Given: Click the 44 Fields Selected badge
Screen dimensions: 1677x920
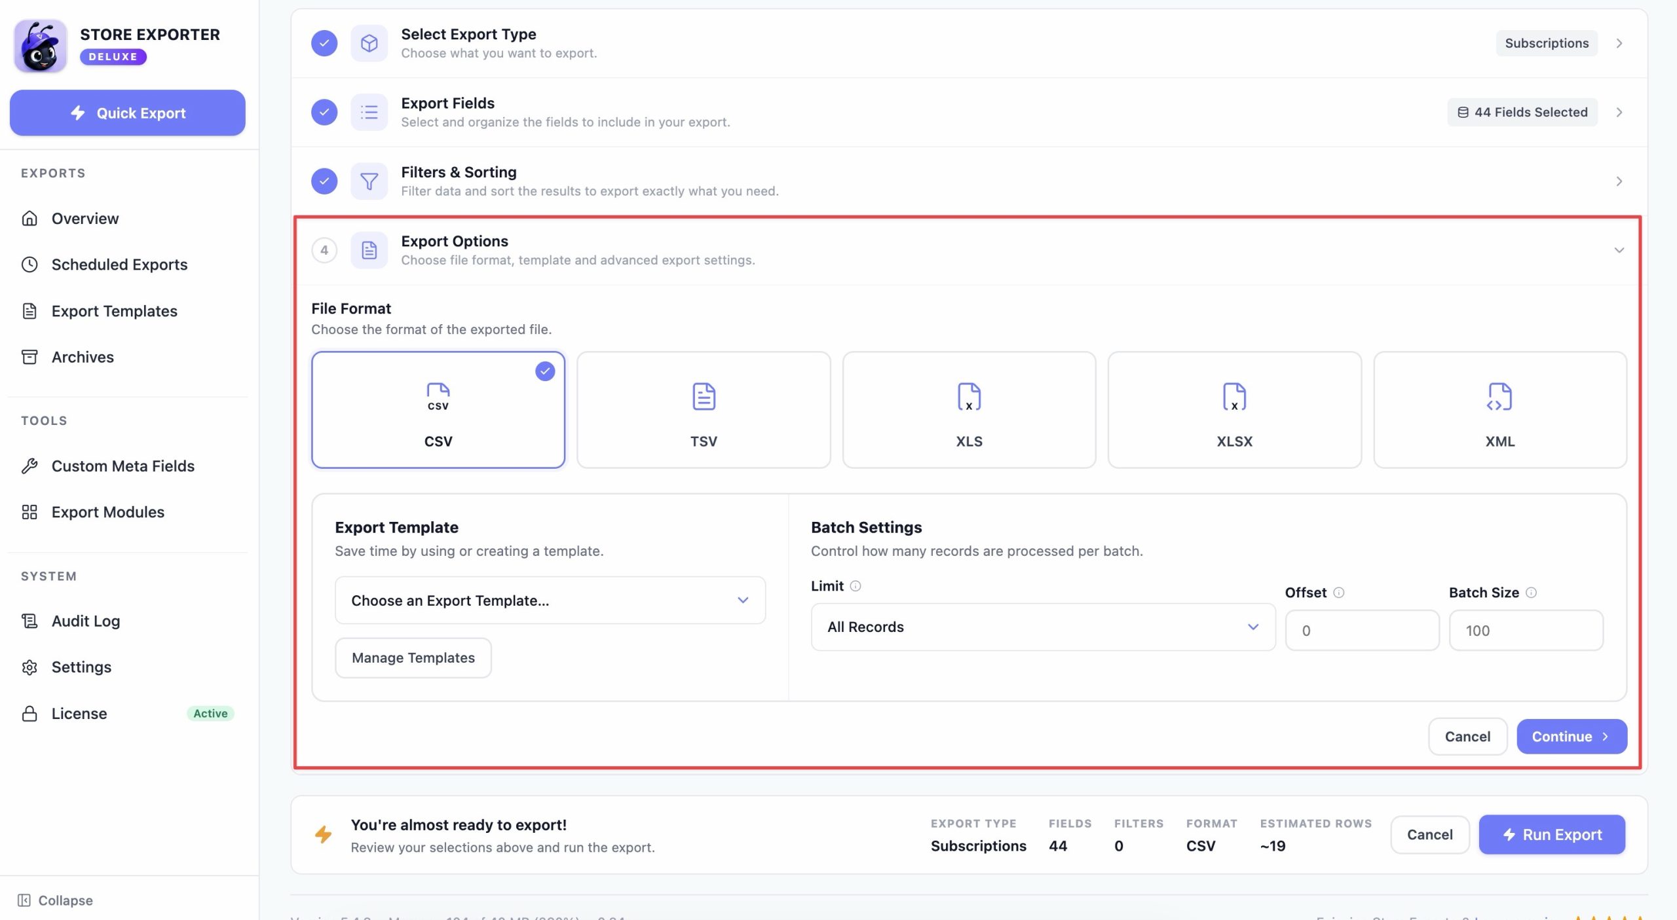Looking at the screenshot, I should (x=1522, y=112).
